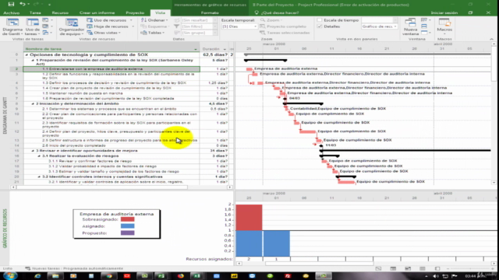Image resolution: width=499 pixels, height=280 pixels.
Task: Open the Esquema outline menu
Action: coord(154,26)
